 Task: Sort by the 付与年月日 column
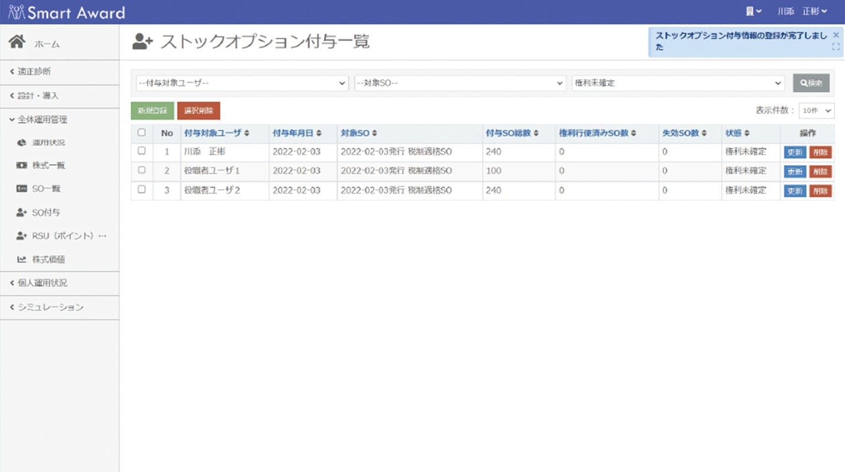[x=297, y=133]
